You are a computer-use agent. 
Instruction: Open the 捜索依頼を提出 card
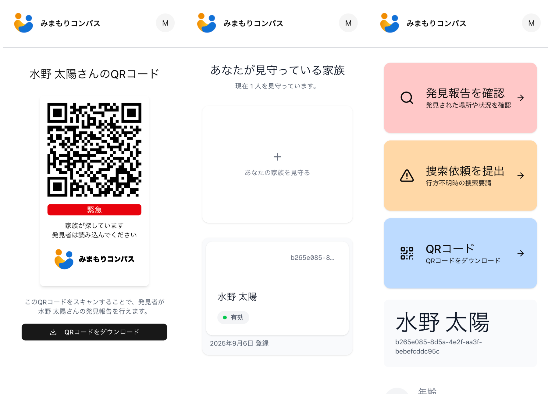coord(460,175)
